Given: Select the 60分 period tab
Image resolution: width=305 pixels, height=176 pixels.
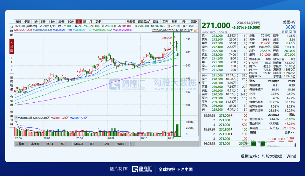Looking at the screenshot, I should click(71, 22).
